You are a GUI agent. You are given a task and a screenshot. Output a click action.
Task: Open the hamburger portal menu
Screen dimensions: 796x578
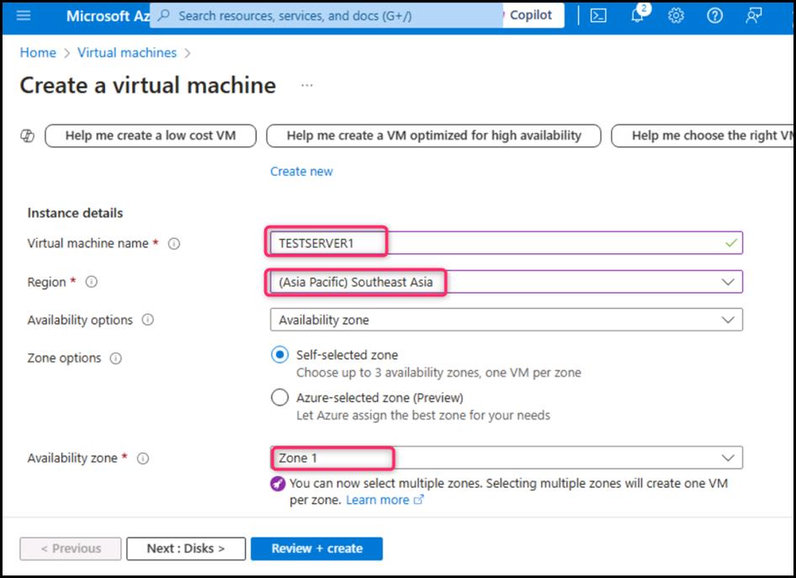point(23,16)
